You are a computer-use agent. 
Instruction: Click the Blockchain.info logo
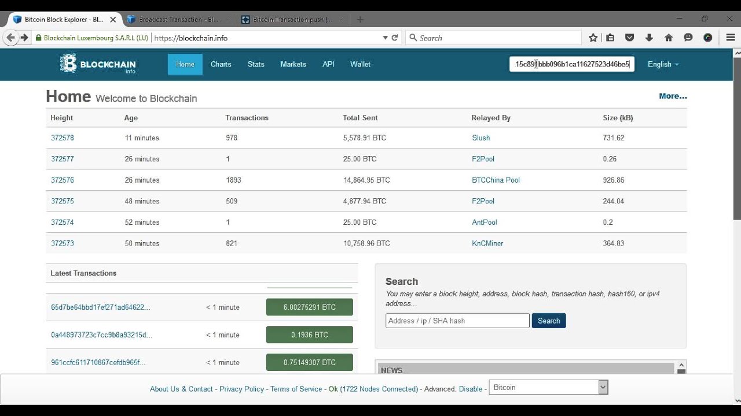click(98, 64)
